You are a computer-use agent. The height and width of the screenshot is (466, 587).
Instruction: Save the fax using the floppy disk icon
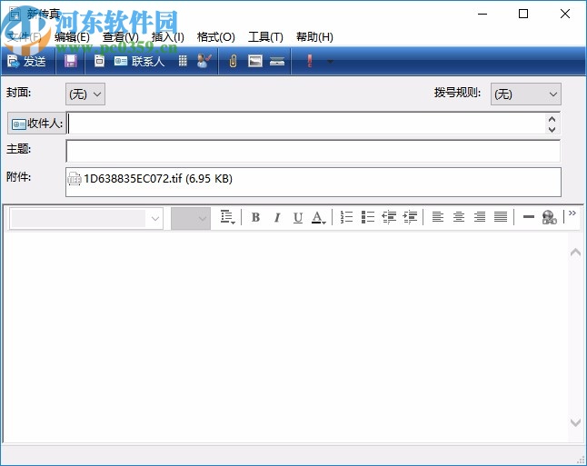click(x=70, y=61)
